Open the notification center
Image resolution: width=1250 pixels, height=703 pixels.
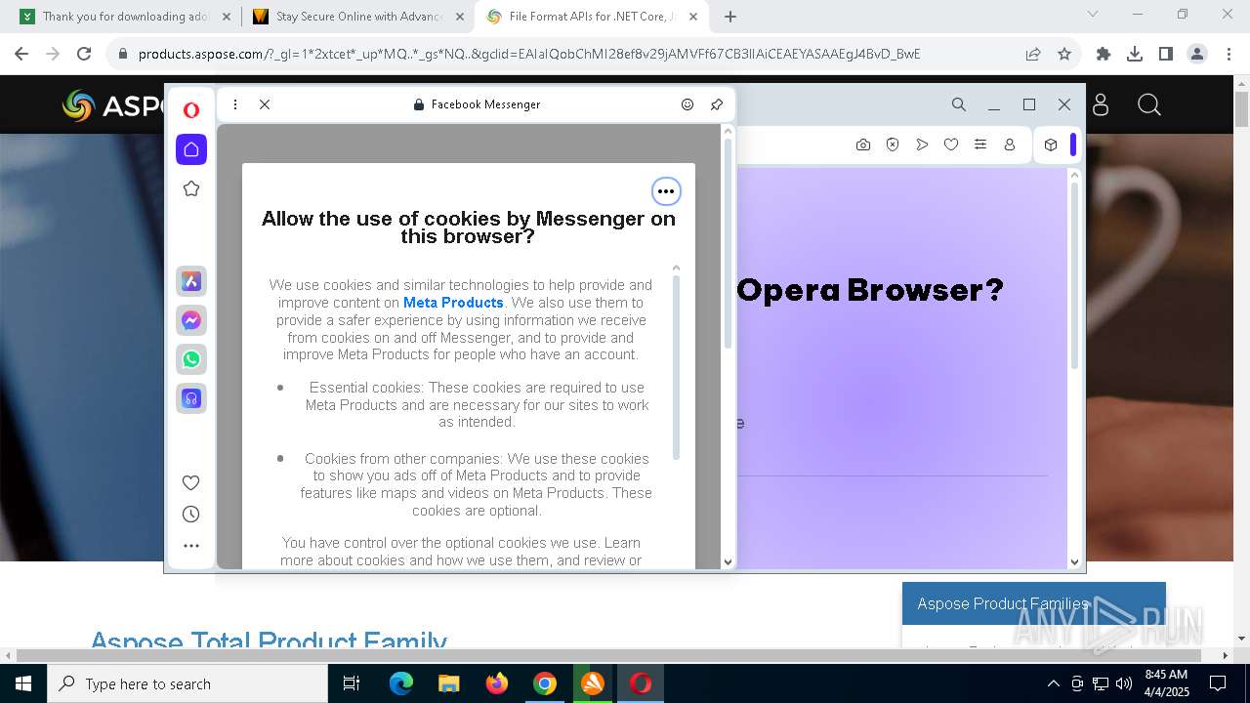(1218, 683)
